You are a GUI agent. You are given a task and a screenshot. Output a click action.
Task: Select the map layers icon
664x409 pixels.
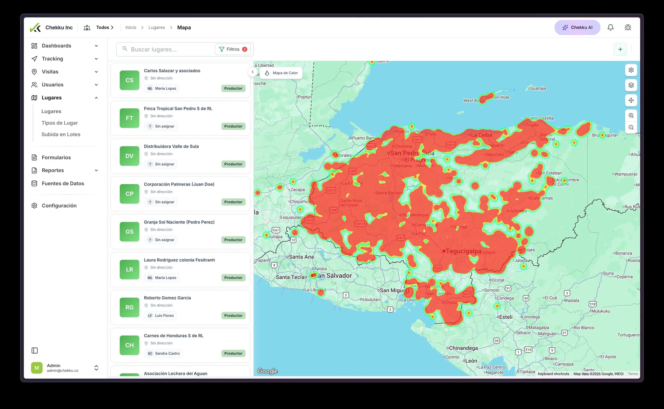(631, 85)
